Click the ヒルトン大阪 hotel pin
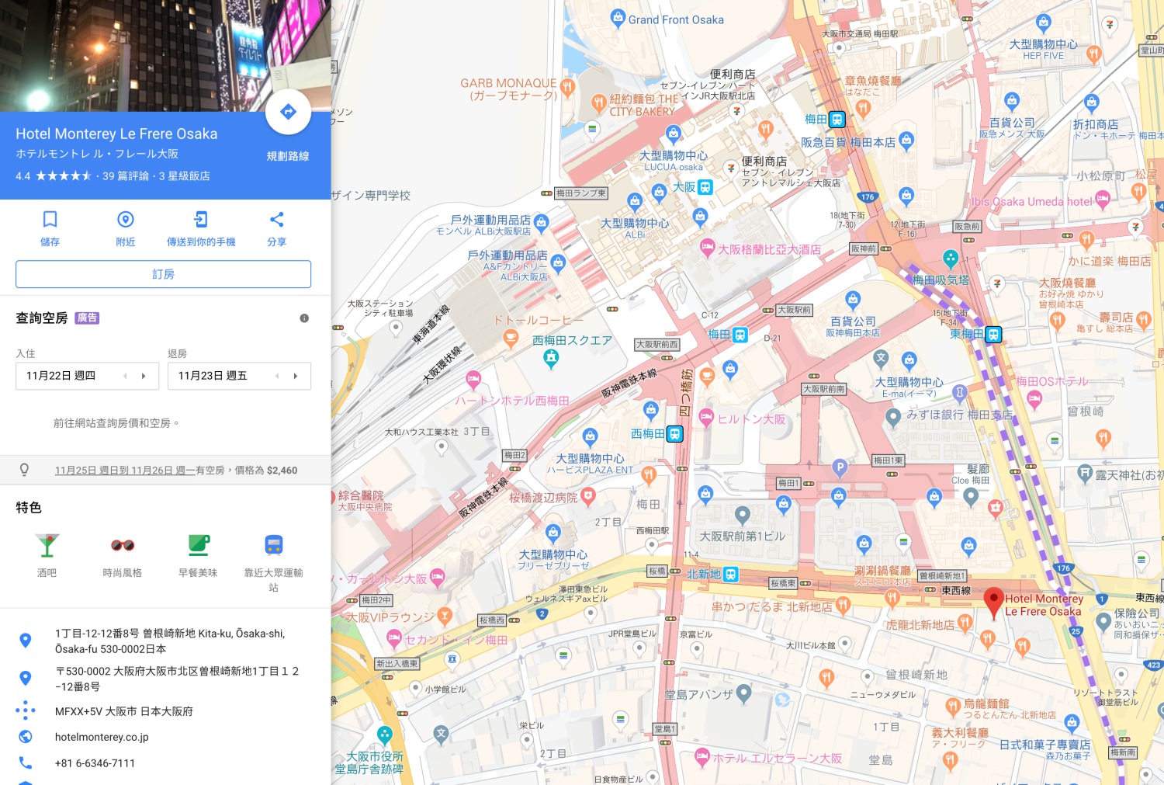 click(706, 418)
